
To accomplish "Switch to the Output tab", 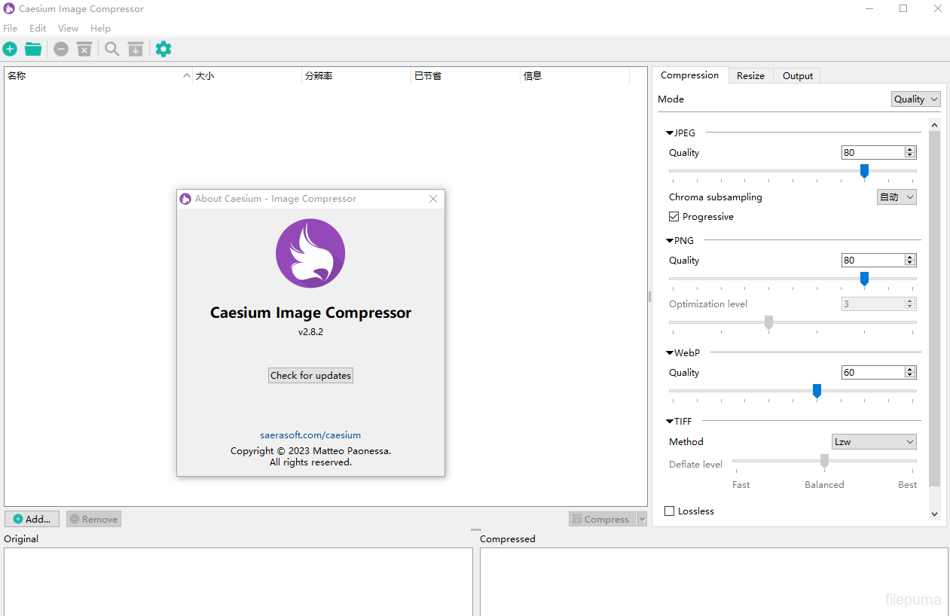I will (x=797, y=76).
